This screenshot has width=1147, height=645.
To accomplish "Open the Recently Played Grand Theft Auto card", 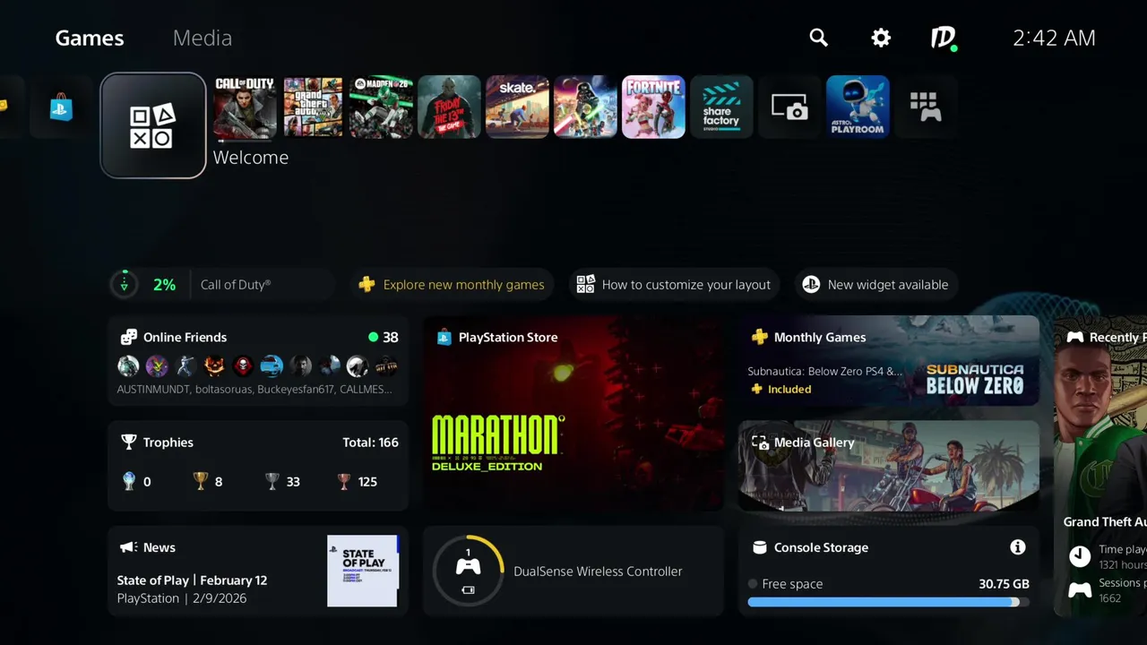I will pyautogui.click(x=1100, y=466).
